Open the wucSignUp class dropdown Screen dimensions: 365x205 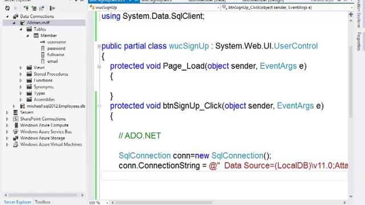[x=218, y=7]
